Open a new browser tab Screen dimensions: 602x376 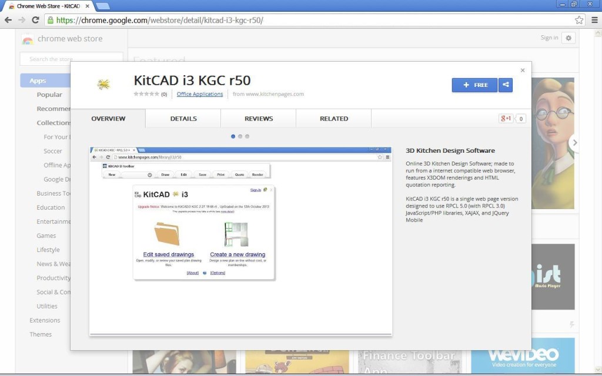[x=102, y=6]
